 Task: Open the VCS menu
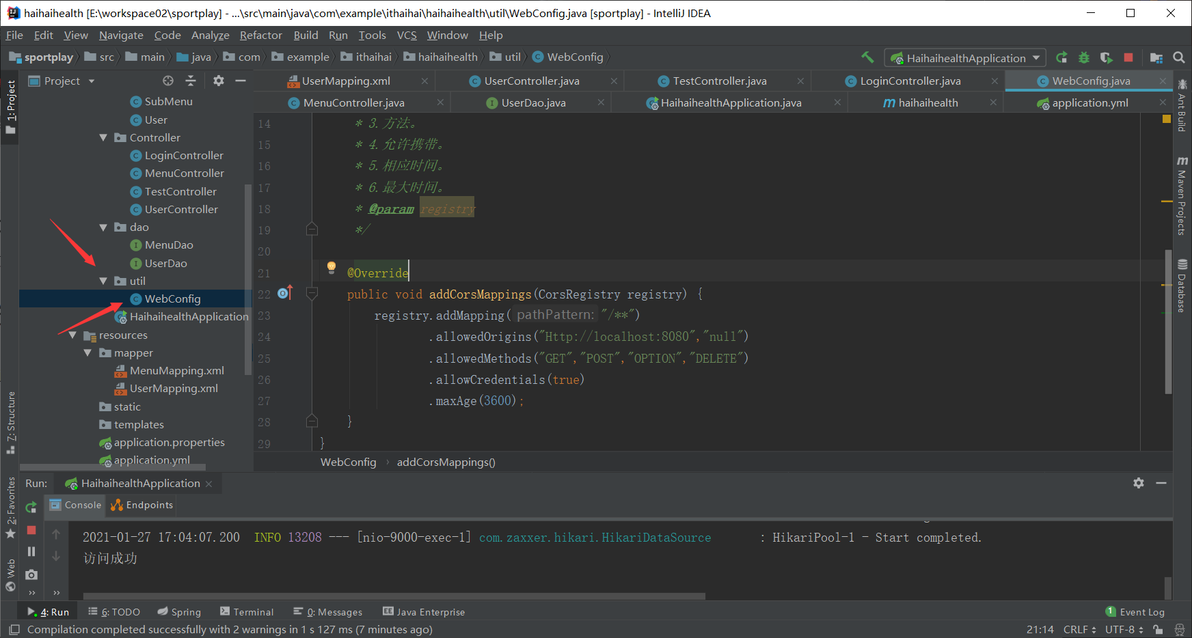coord(407,35)
